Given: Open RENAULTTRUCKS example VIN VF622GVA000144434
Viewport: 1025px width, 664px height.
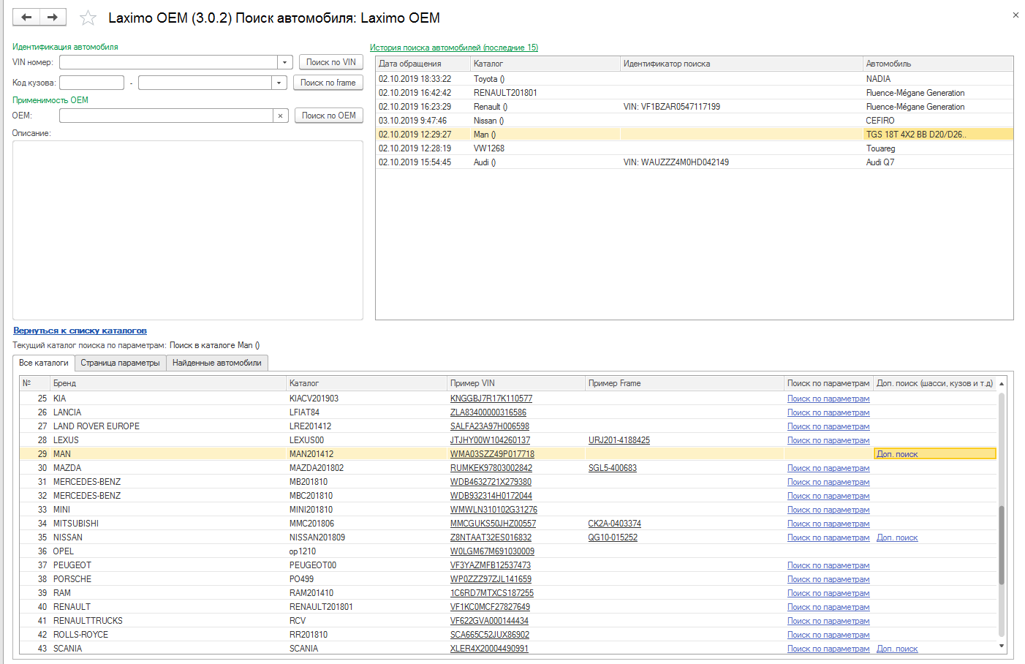Looking at the screenshot, I should (489, 621).
